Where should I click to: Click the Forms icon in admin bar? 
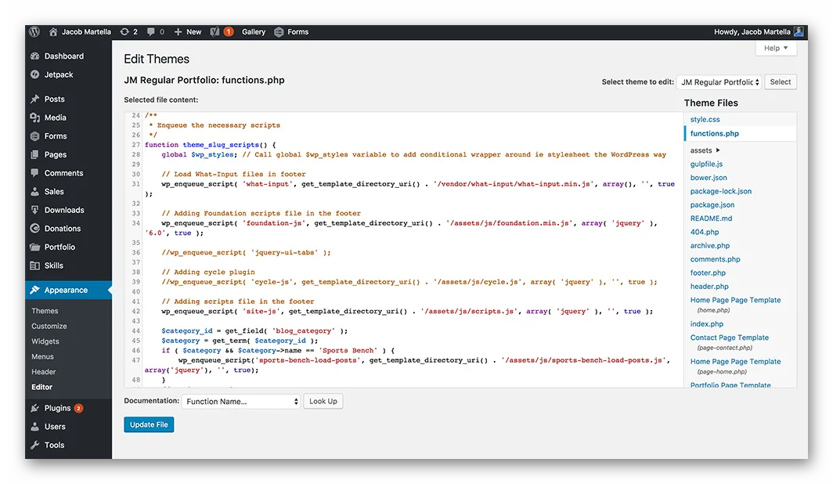[279, 32]
